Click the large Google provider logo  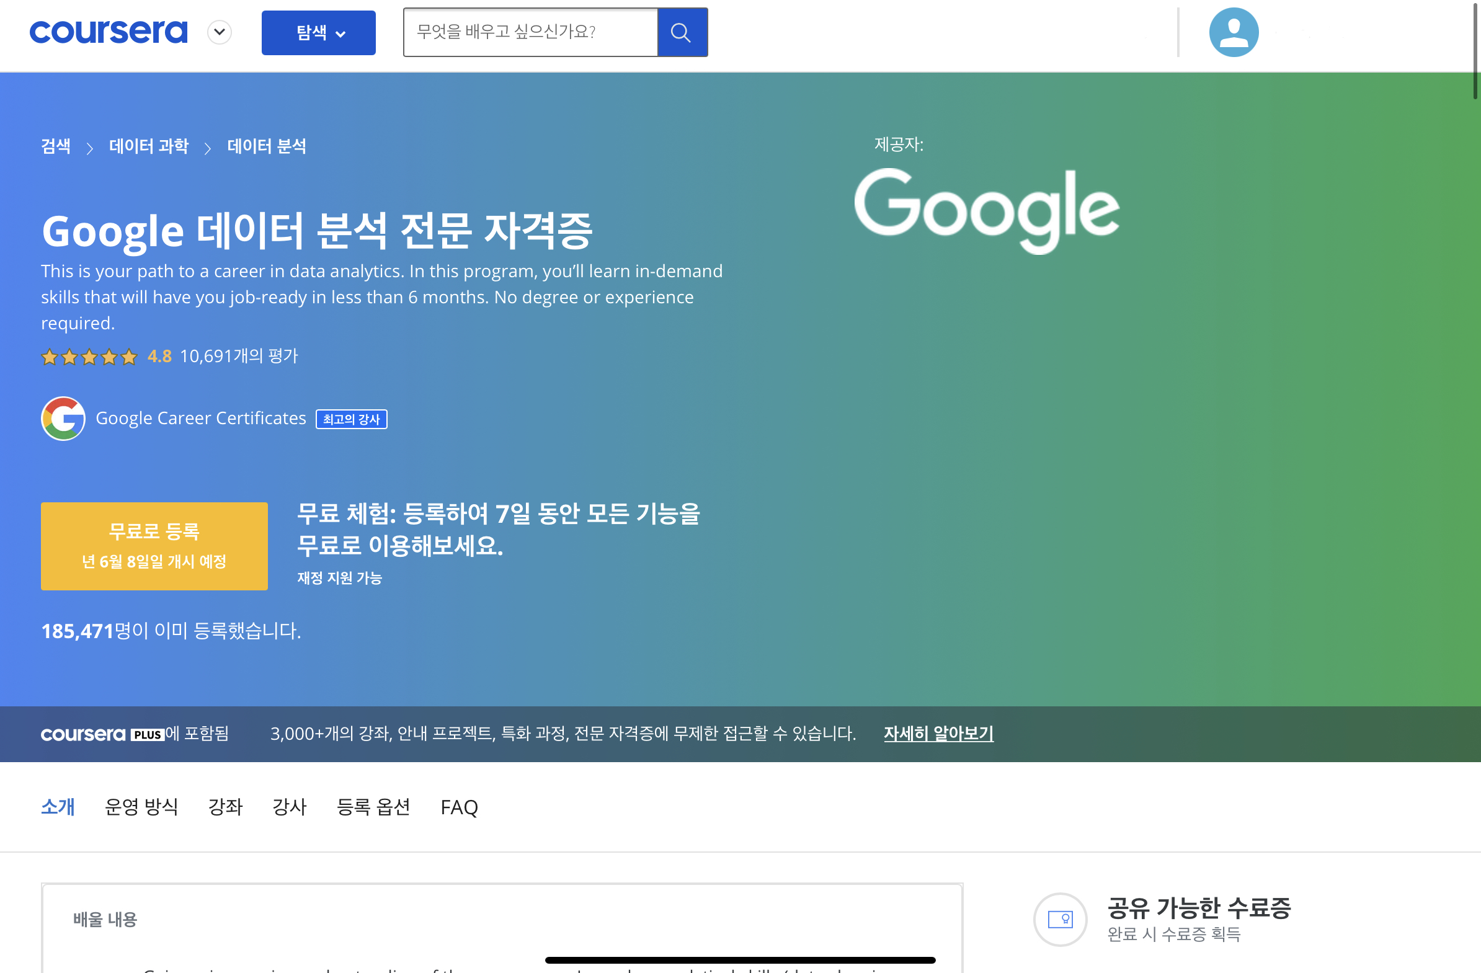tap(987, 211)
